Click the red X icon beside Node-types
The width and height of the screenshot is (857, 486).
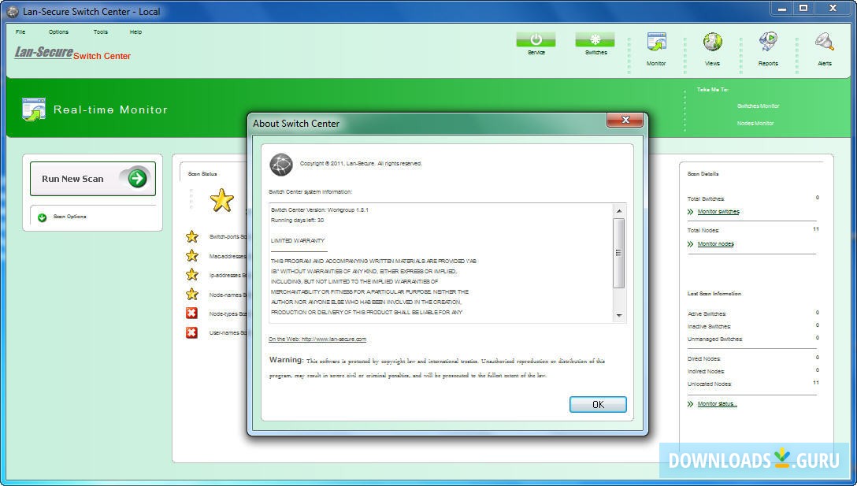(191, 313)
